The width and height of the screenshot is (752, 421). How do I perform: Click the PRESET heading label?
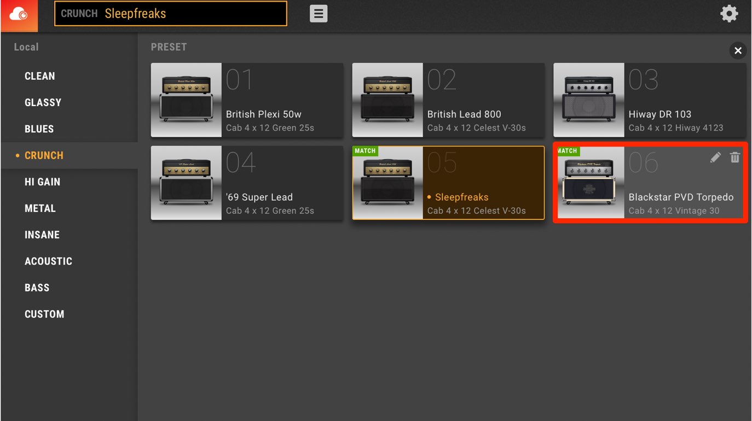click(x=169, y=47)
